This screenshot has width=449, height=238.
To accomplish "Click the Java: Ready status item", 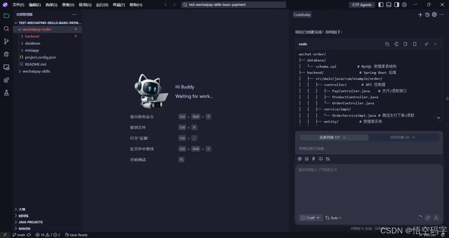I will tap(76, 235).
